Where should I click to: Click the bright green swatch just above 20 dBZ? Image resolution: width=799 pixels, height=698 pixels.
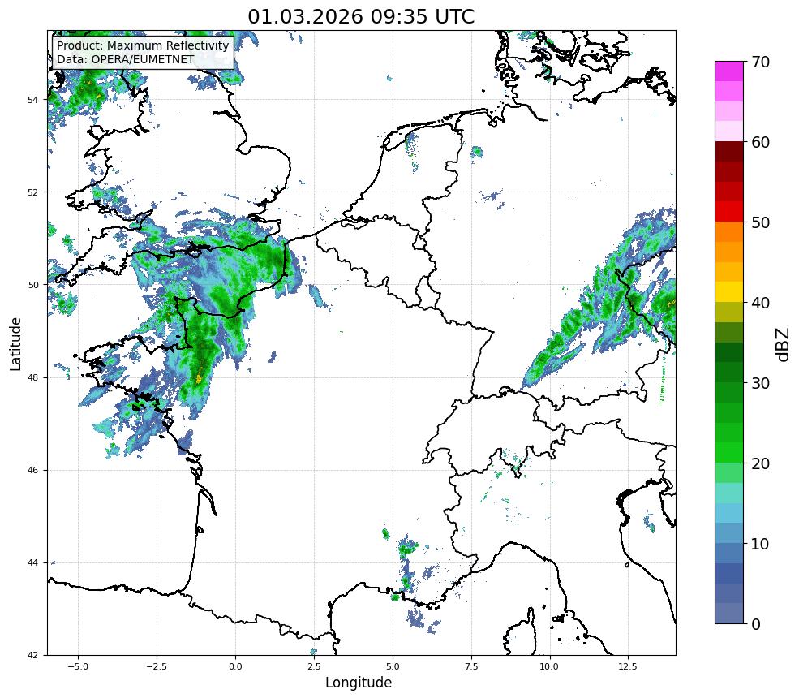coord(729,453)
